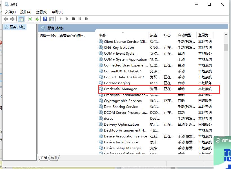Click gear icon of ConsentUX_1671e8e67
The height and width of the screenshot is (169, 231).
[x=101, y=71]
